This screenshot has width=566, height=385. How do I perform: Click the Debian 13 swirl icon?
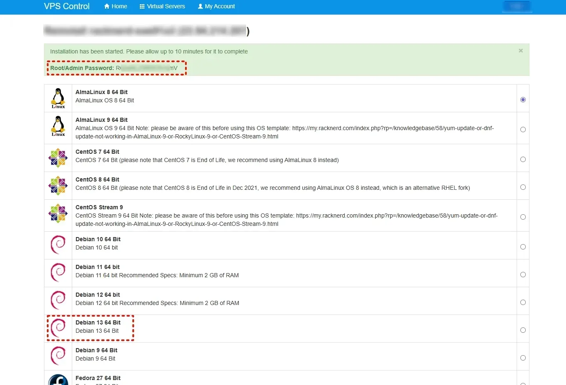[58, 328]
